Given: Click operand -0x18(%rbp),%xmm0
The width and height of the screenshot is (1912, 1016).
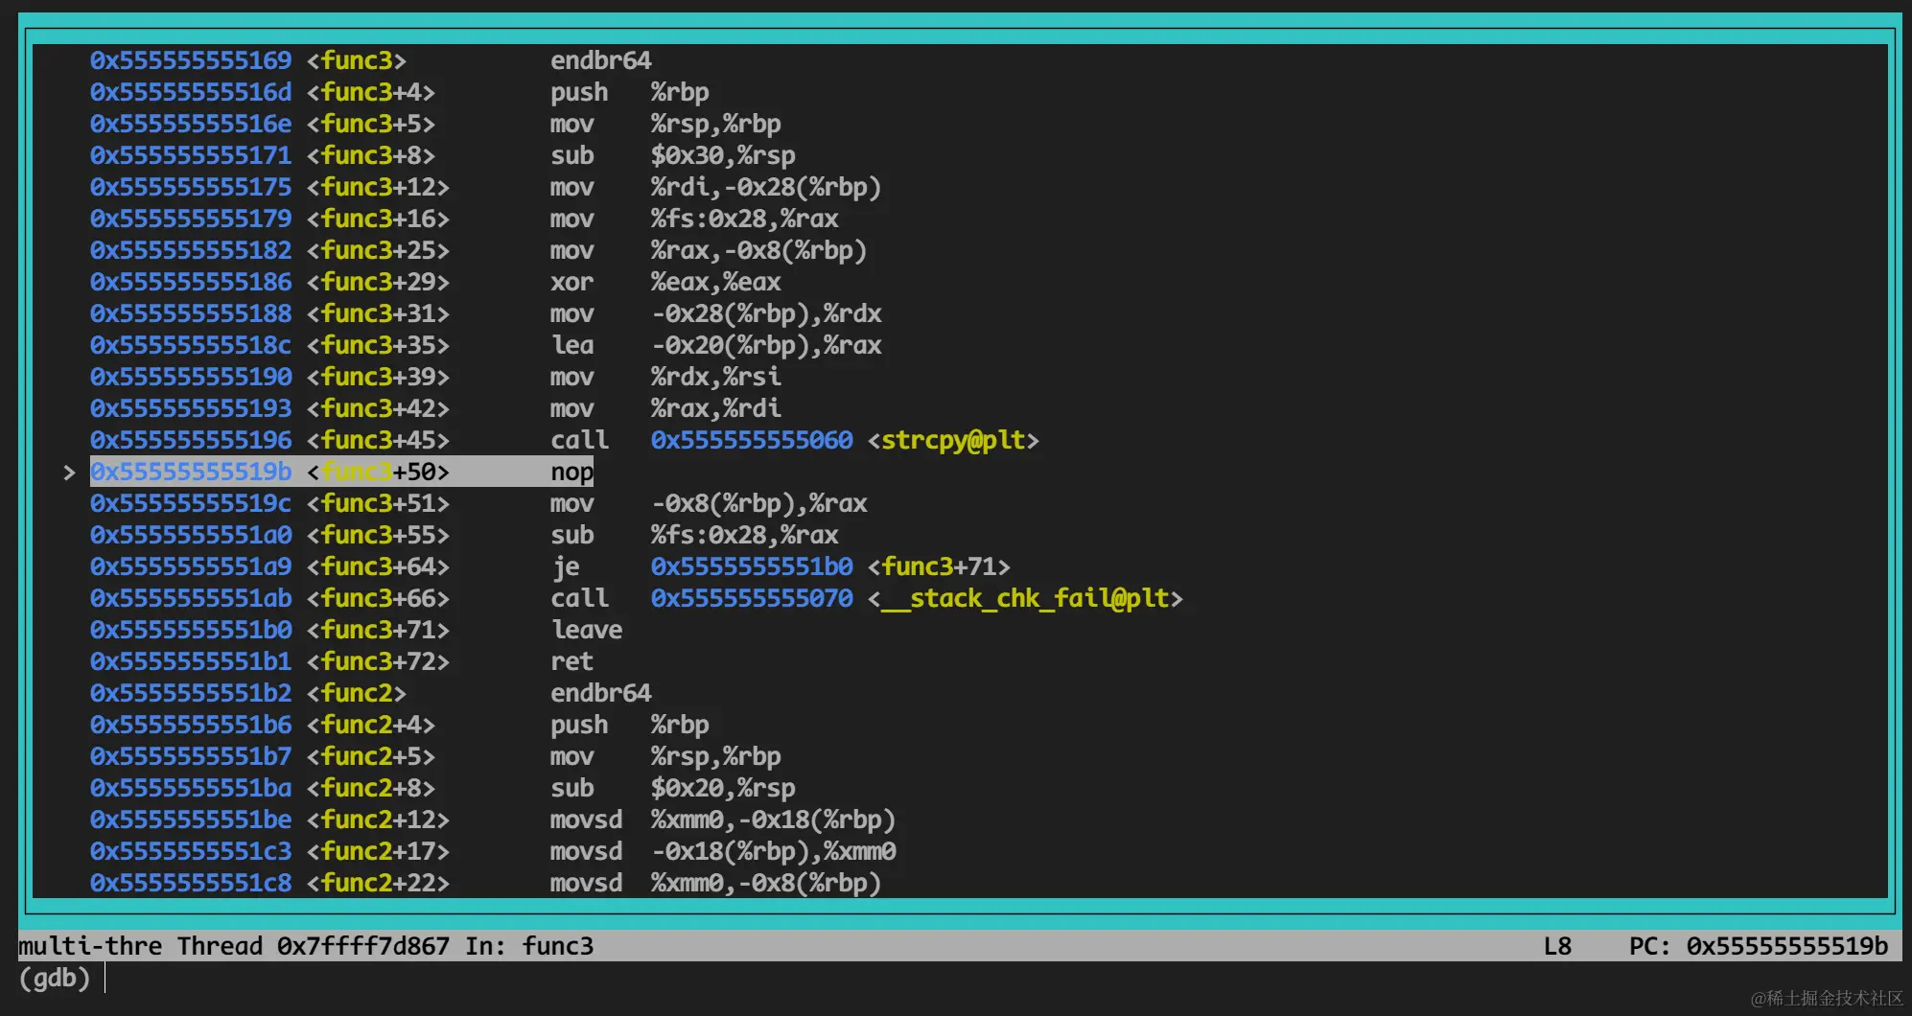Looking at the screenshot, I should point(773,851).
